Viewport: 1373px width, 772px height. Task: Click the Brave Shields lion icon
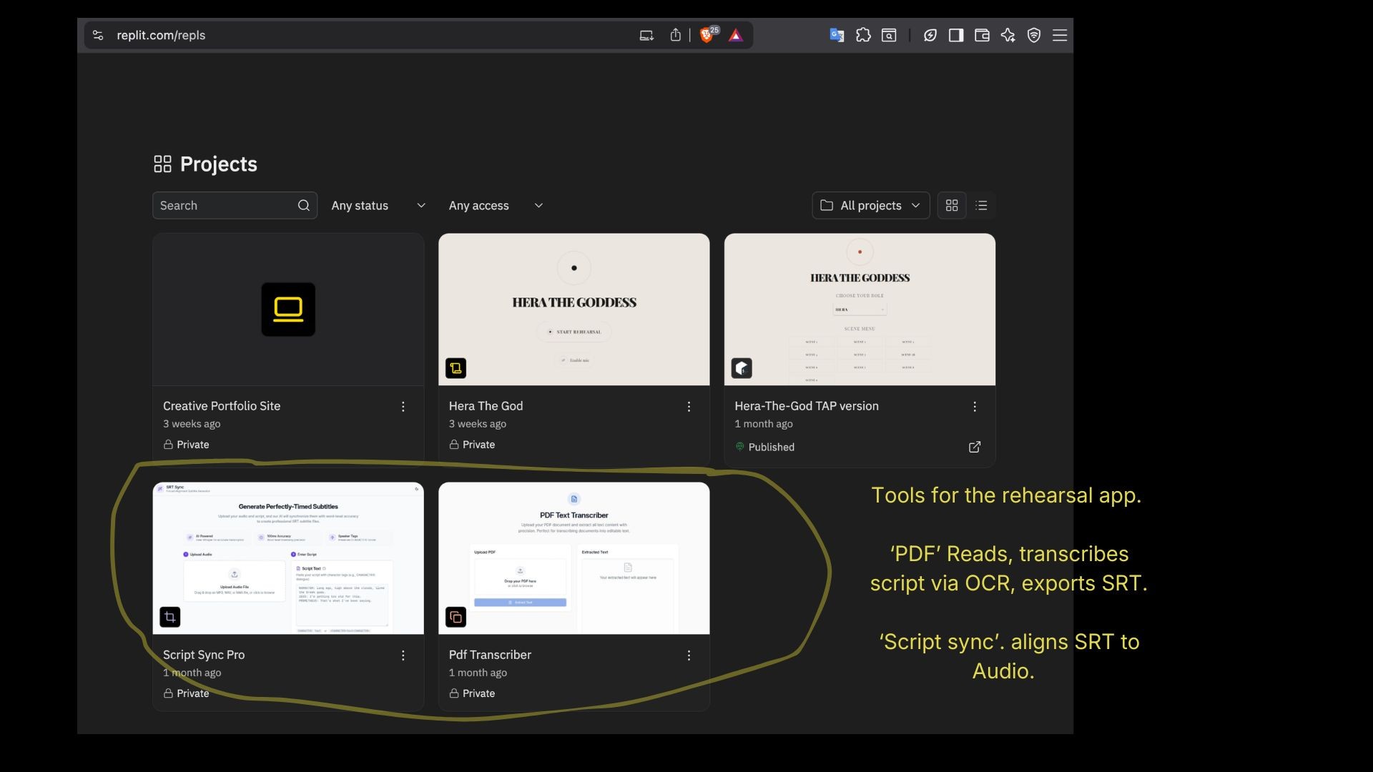pos(707,35)
